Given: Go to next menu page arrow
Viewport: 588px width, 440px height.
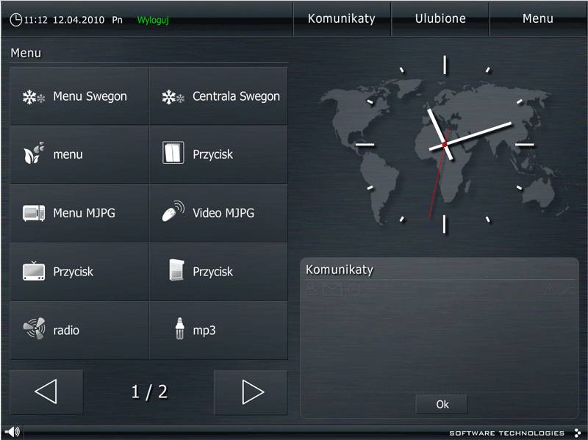Looking at the screenshot, I should 251,392.
